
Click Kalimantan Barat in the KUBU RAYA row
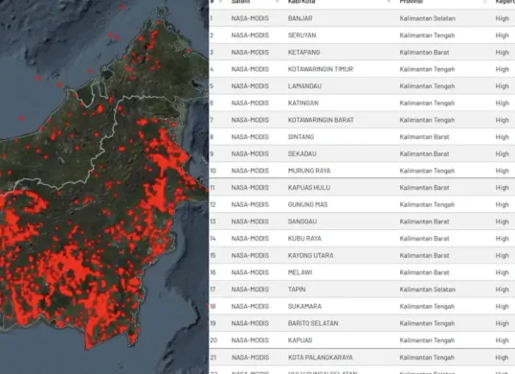[x=424, y=239]
